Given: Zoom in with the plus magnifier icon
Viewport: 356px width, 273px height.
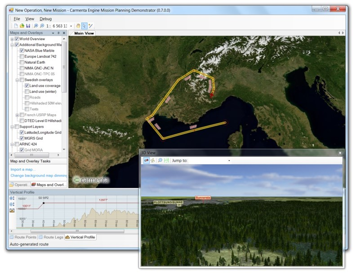Looking at the screenshot, I should click(36, 26).
